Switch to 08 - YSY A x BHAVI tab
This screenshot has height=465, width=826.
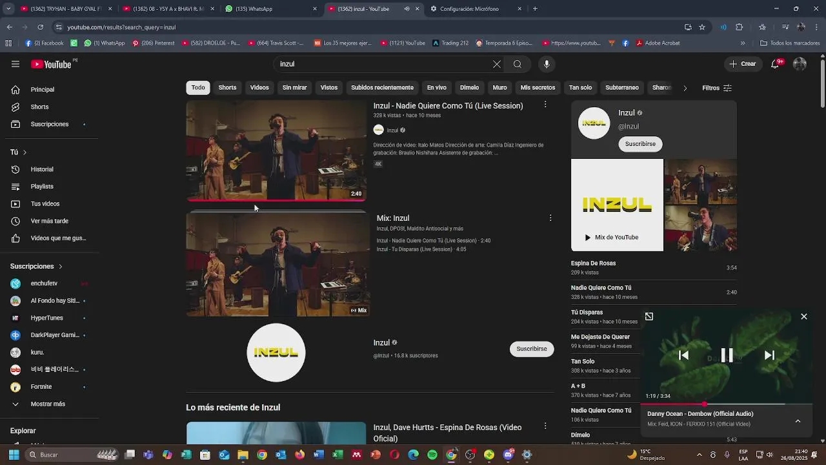coord(168,9)
